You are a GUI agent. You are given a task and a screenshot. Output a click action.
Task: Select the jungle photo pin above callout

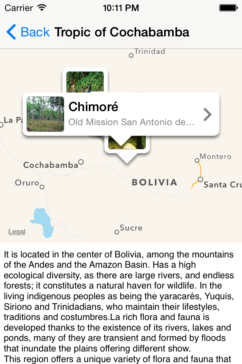[x=85, y=82]
